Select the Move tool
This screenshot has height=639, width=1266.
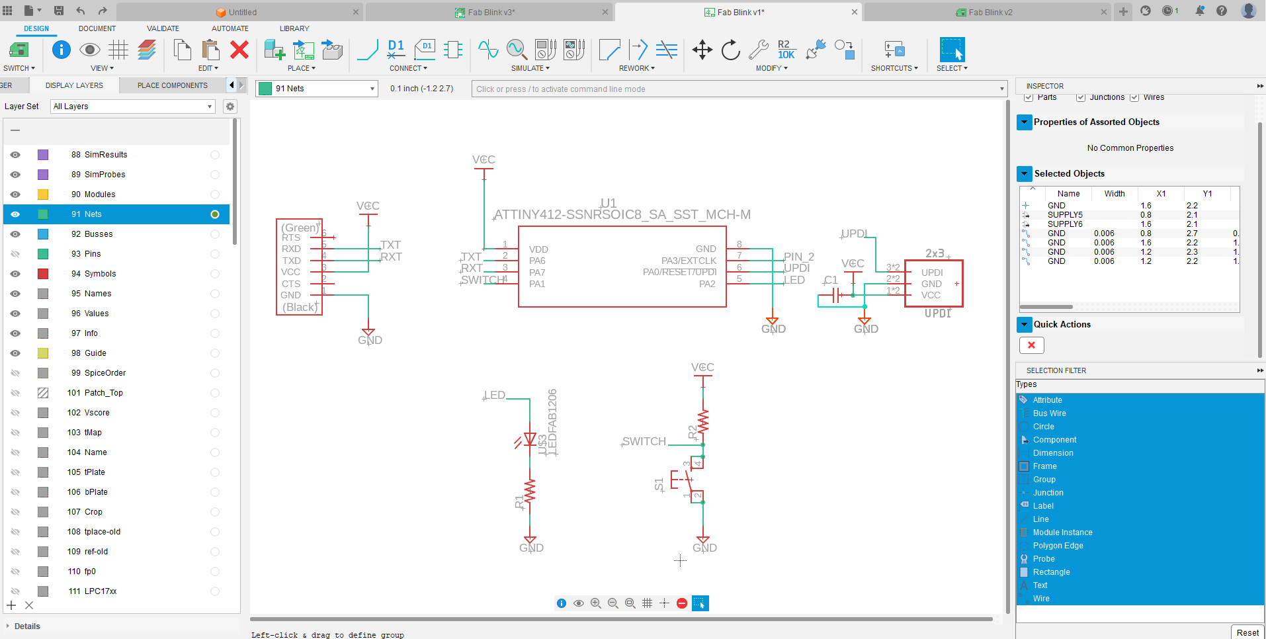coord(702,50)
